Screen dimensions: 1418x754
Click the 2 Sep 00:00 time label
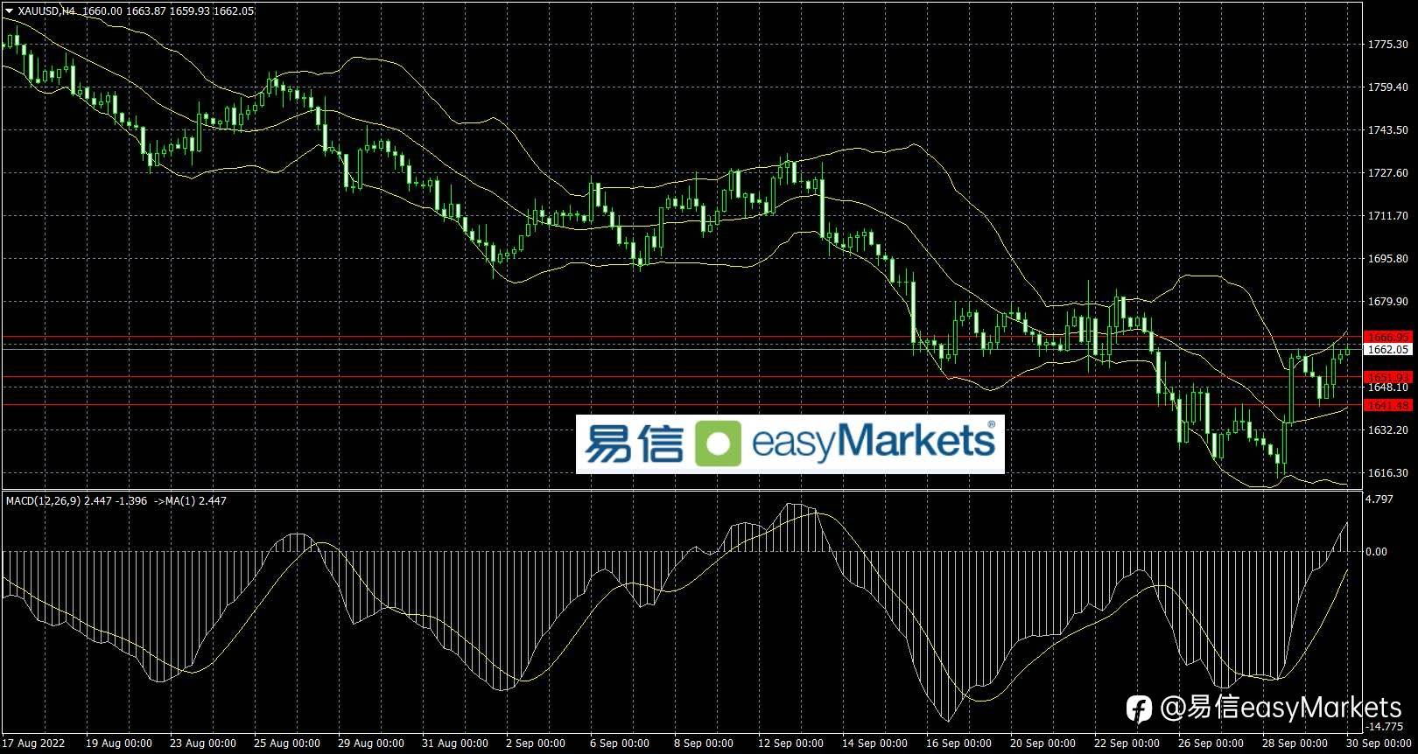click(536, 744)
